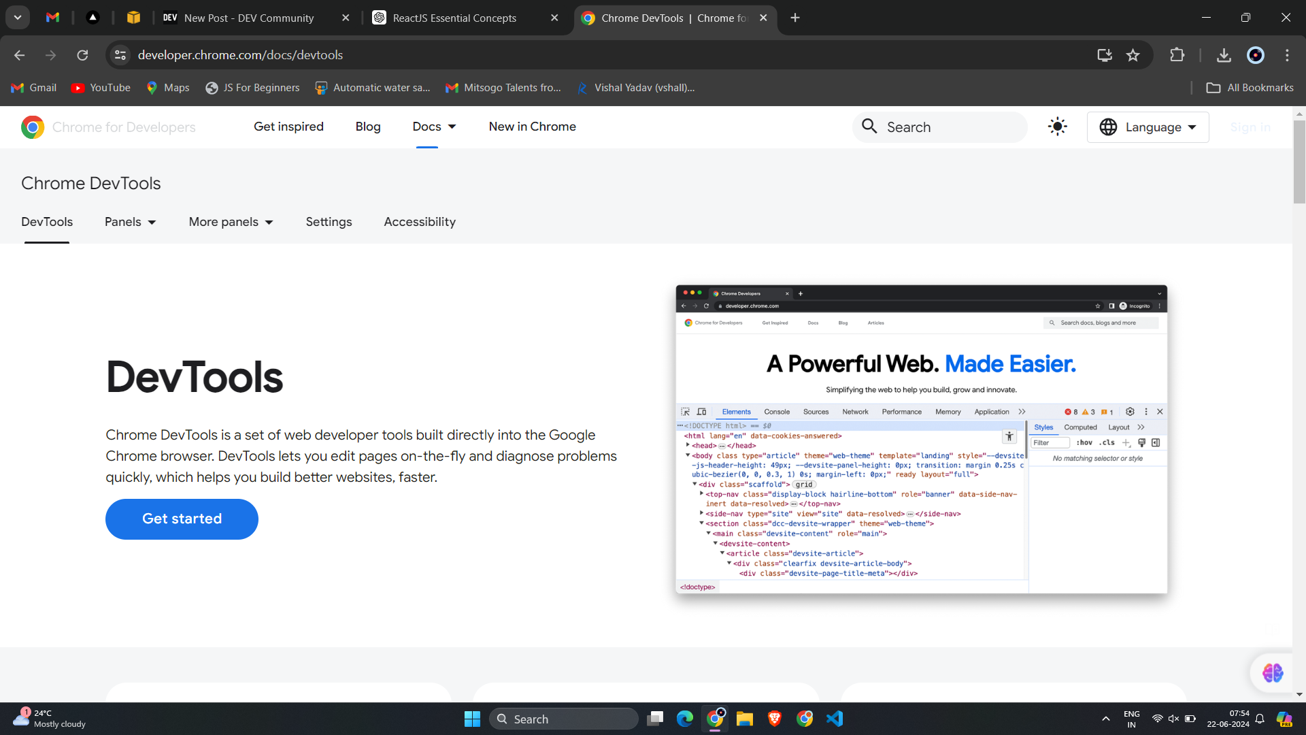The height and width of the screenshot is (735, 1306).
Task: Open the Downloads icon in browser toolbar
Action: coord(1224,55)
